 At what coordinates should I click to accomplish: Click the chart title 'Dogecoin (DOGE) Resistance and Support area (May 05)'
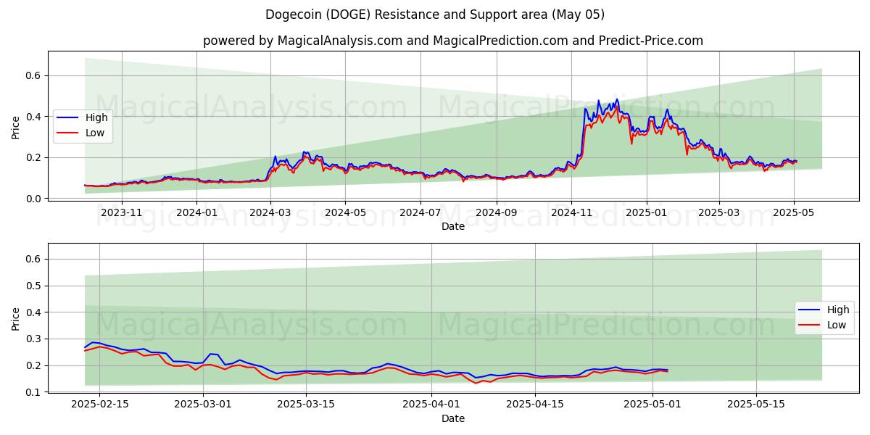[435, 14]
